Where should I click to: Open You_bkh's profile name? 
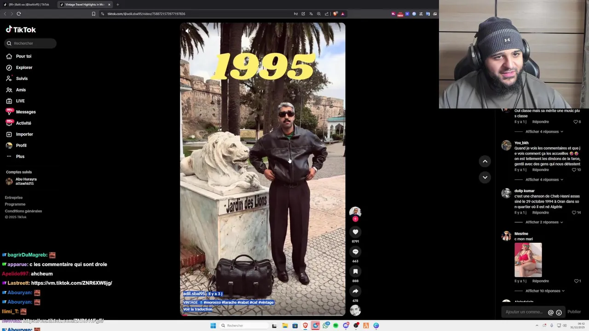point(521,143)
